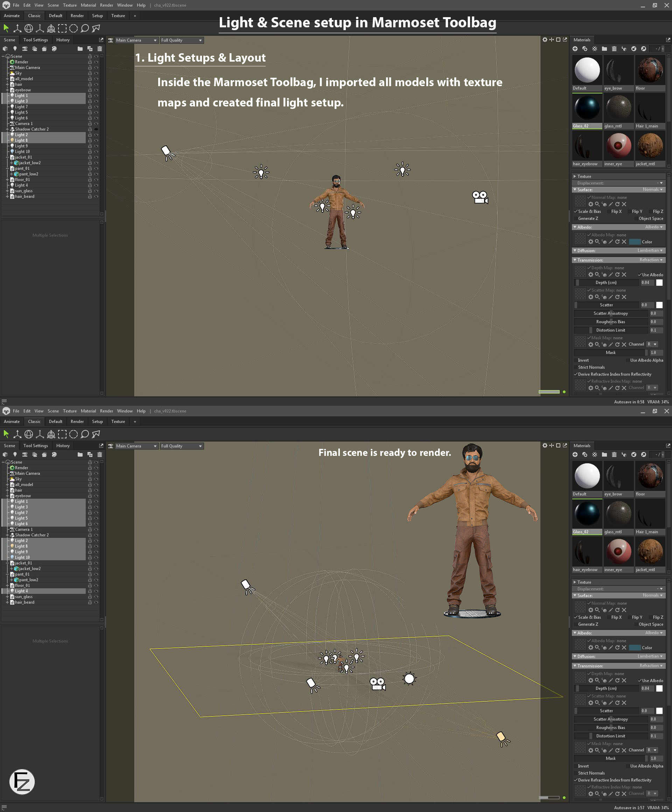Open the Render menu in upper menu bar
Viewport: 672px width, 812px height.
106,5
